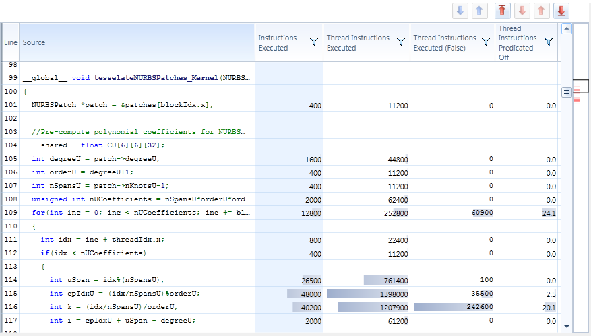Go to previous hotspot with the plain red up arrow

pyautogui.click(x=541, y=11)
